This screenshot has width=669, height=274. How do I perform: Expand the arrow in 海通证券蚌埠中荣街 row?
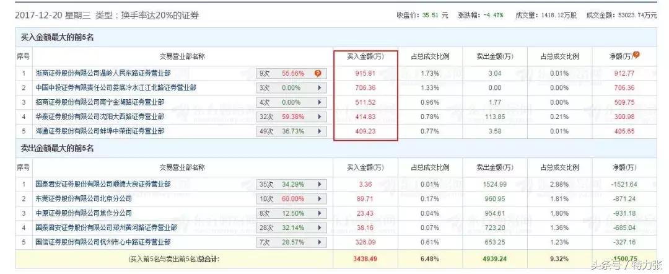click(320, 131)
